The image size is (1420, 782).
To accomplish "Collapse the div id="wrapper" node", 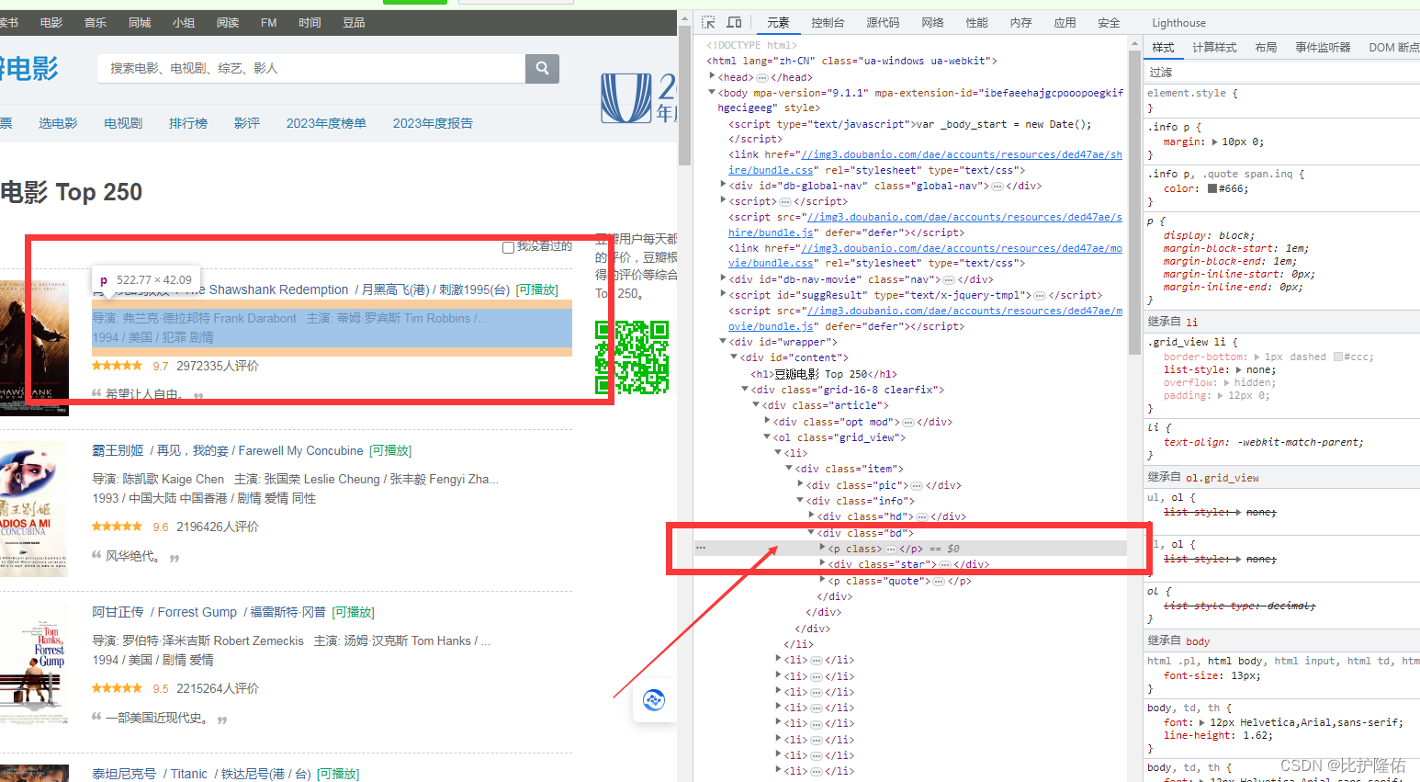I will tap(723, 342).
